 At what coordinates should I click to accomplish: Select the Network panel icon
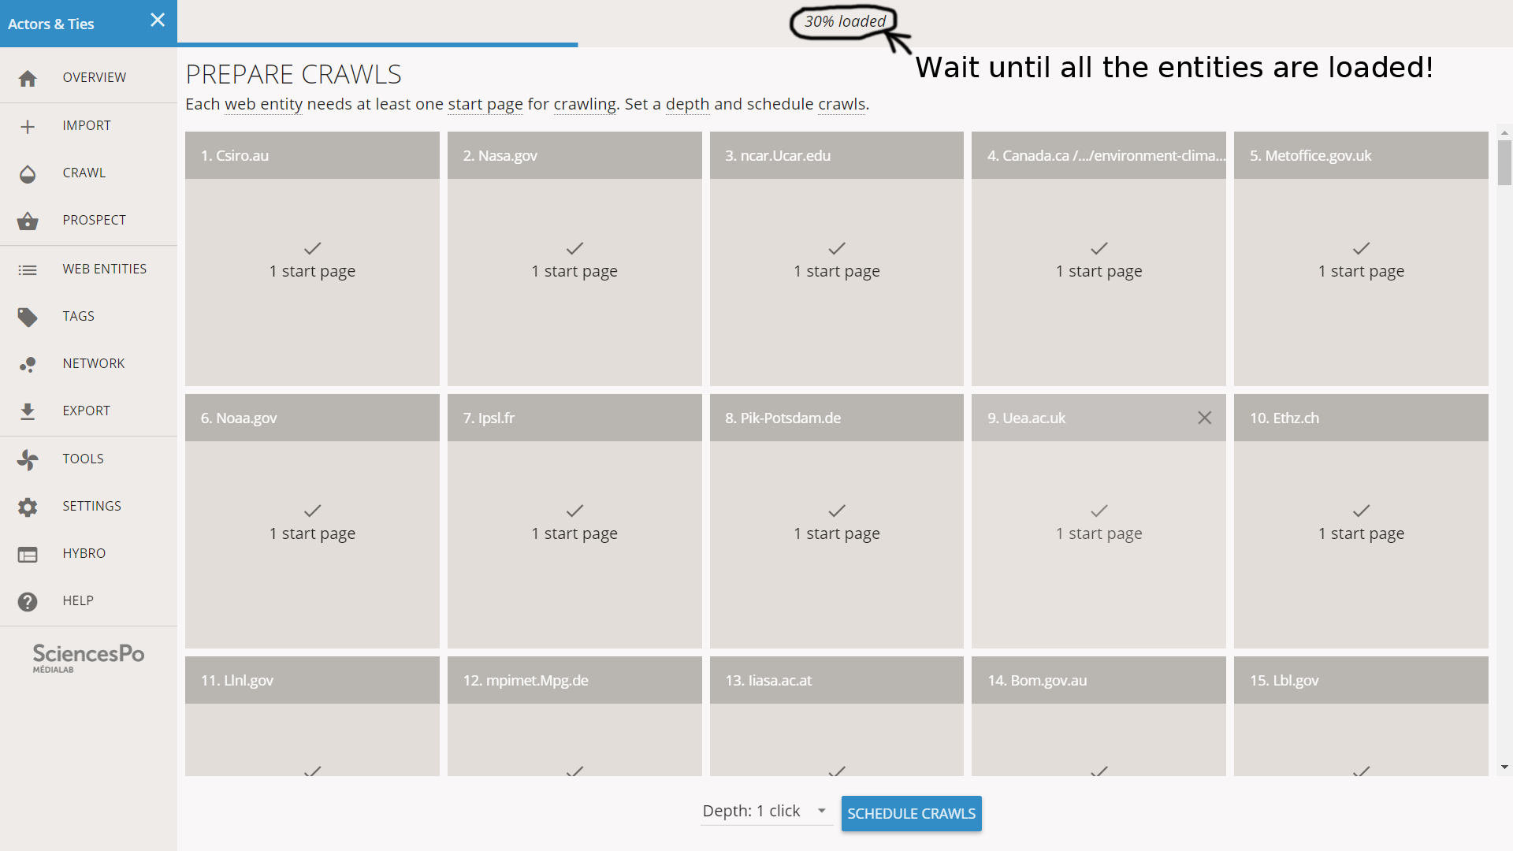(x=27, y=362)
